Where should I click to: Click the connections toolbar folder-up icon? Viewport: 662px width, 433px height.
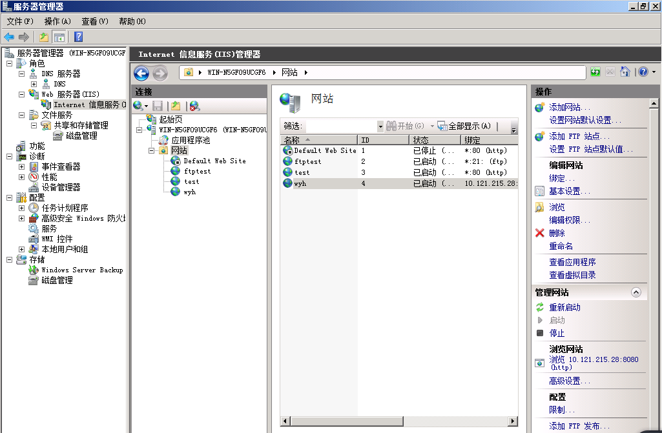[176, 105]
